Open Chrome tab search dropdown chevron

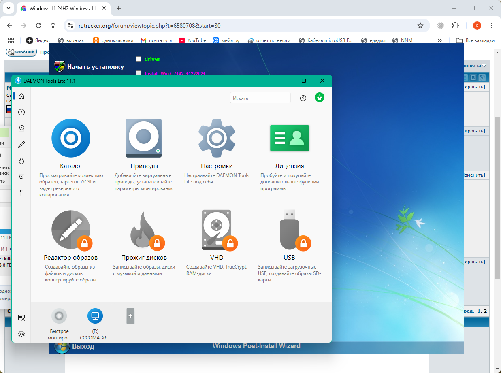8,8
